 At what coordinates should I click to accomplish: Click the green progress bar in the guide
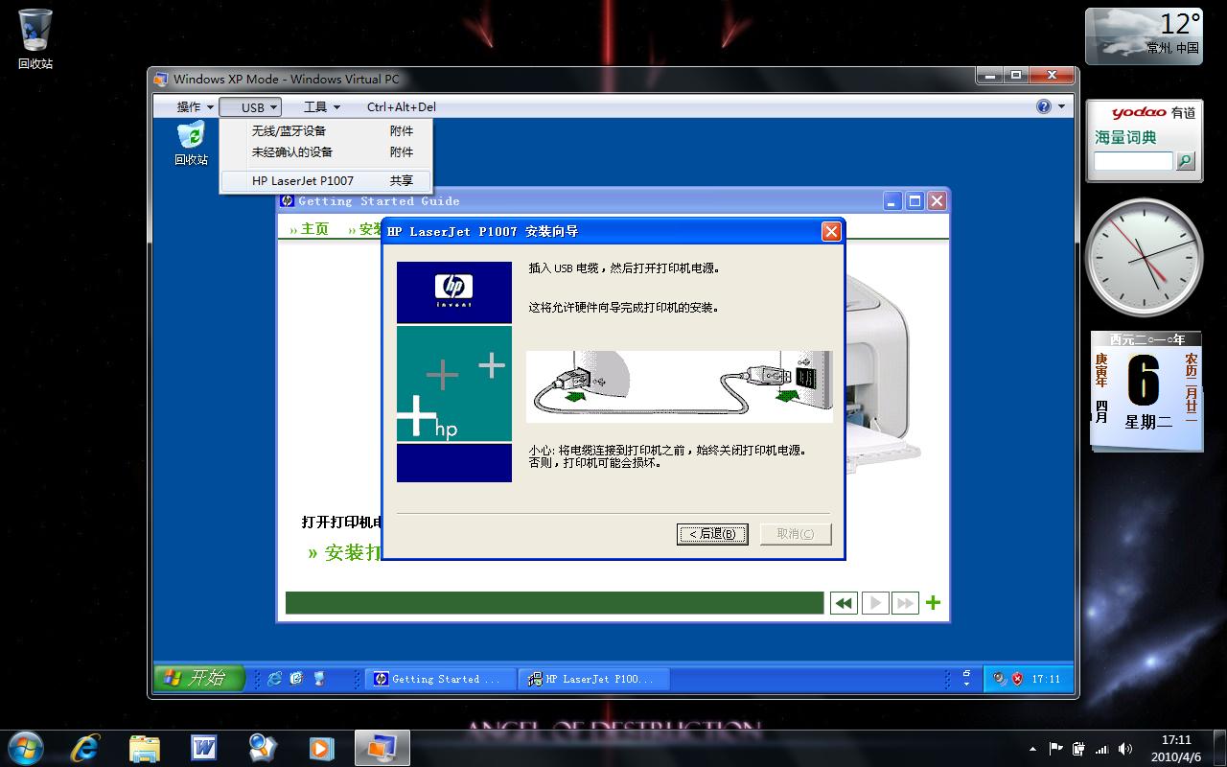(554, 603)
